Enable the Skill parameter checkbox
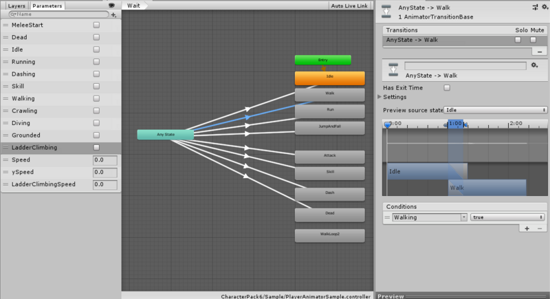 [x=96, y=86]
